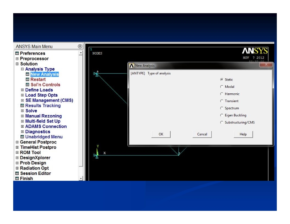
Task: Expand the Preprocessor tree node
Action: 17,59
